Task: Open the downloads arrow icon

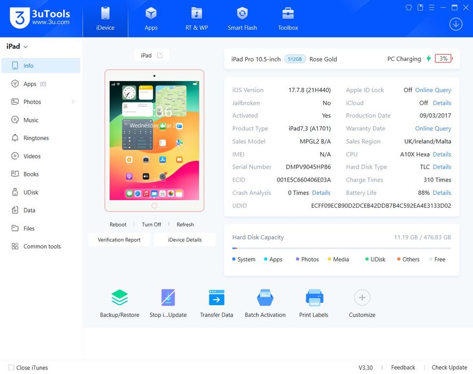Action: 456,24
